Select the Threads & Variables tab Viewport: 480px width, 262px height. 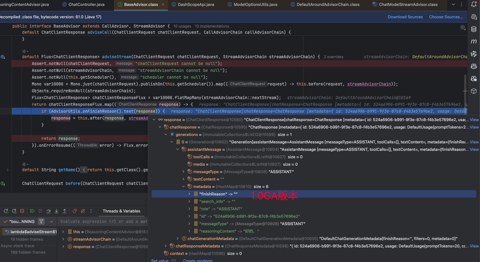pyautogui.click(x=121, y=211)
